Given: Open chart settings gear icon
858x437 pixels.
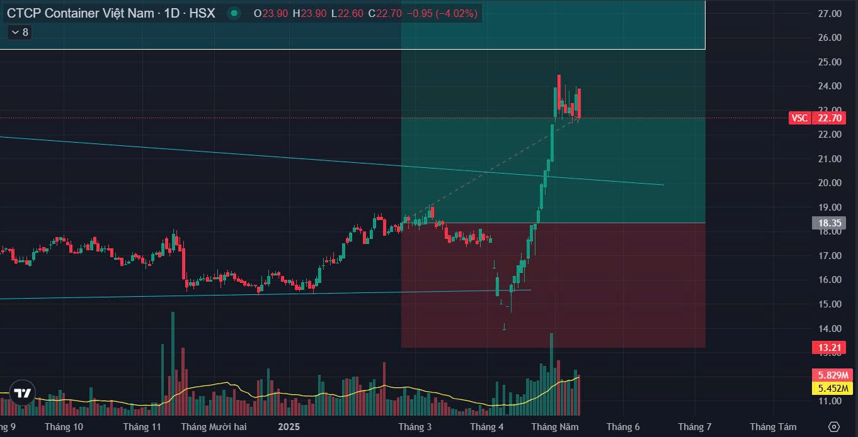Looking at the screenshot, I should point(834,427).
